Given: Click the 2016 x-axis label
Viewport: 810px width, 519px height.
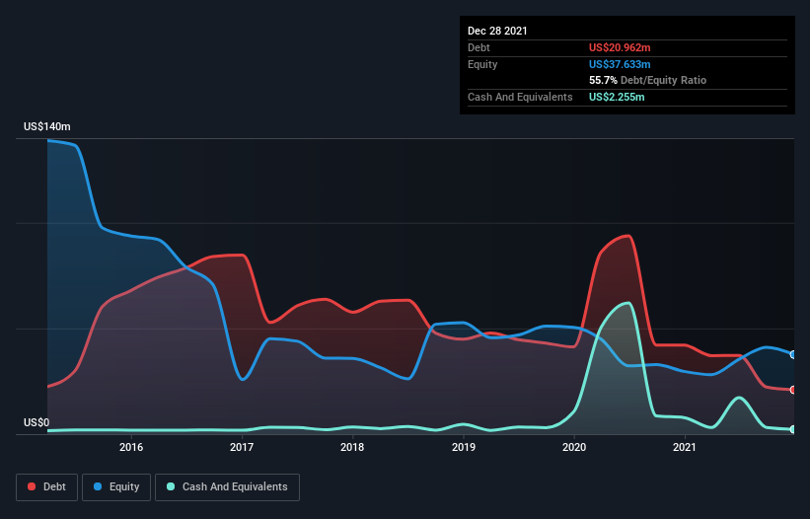Looking at the screenshot, I should click(x=131, y=447).
